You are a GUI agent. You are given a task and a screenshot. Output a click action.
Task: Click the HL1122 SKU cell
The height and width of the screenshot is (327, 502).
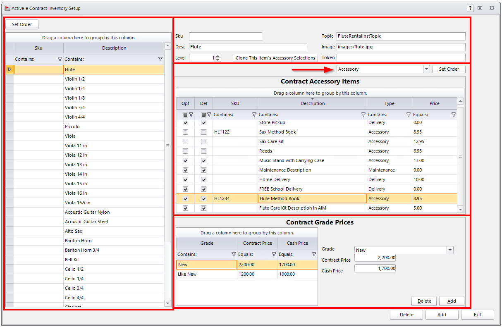(x=235, y=132)
